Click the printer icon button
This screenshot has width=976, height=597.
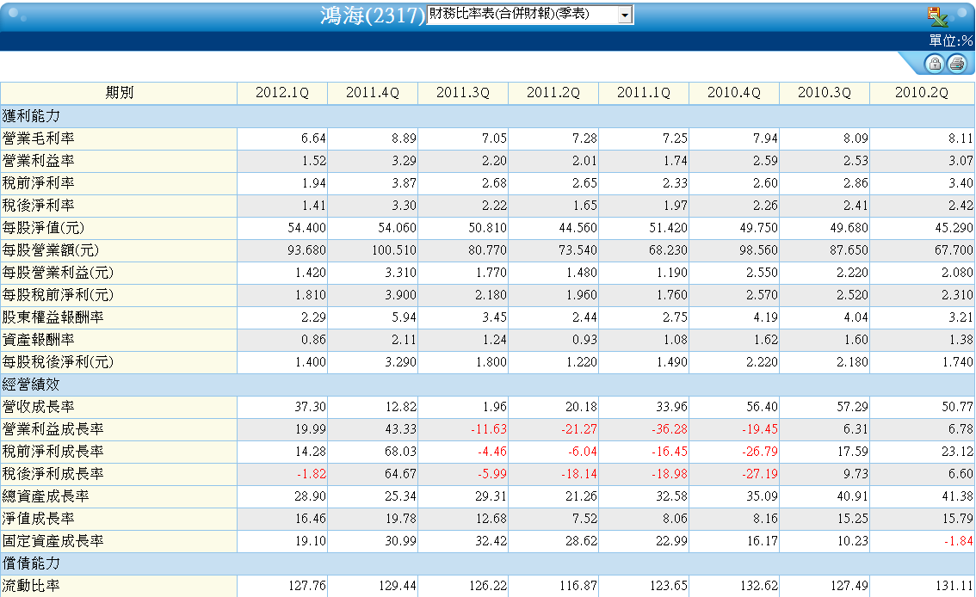(957, 64)
